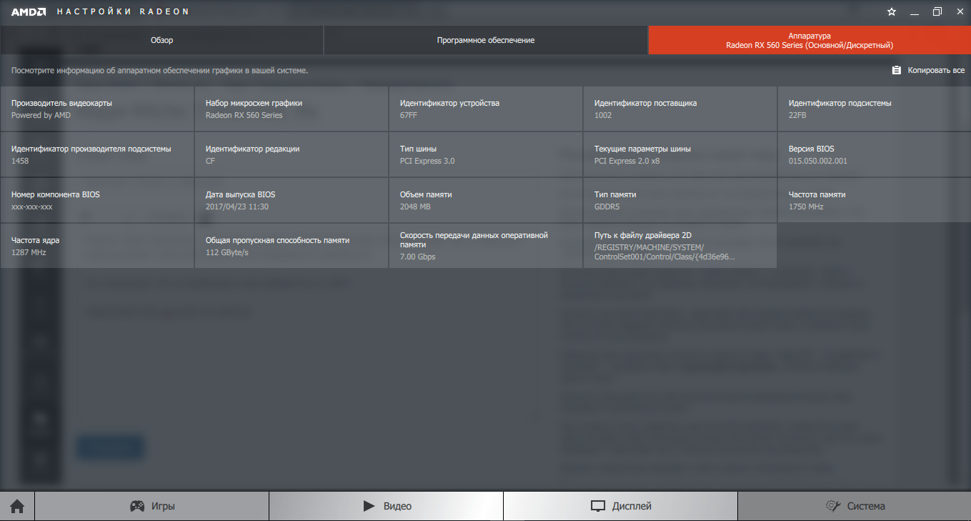Go to Home via house icon
The image size is (971, 521).
coord(17,506)
